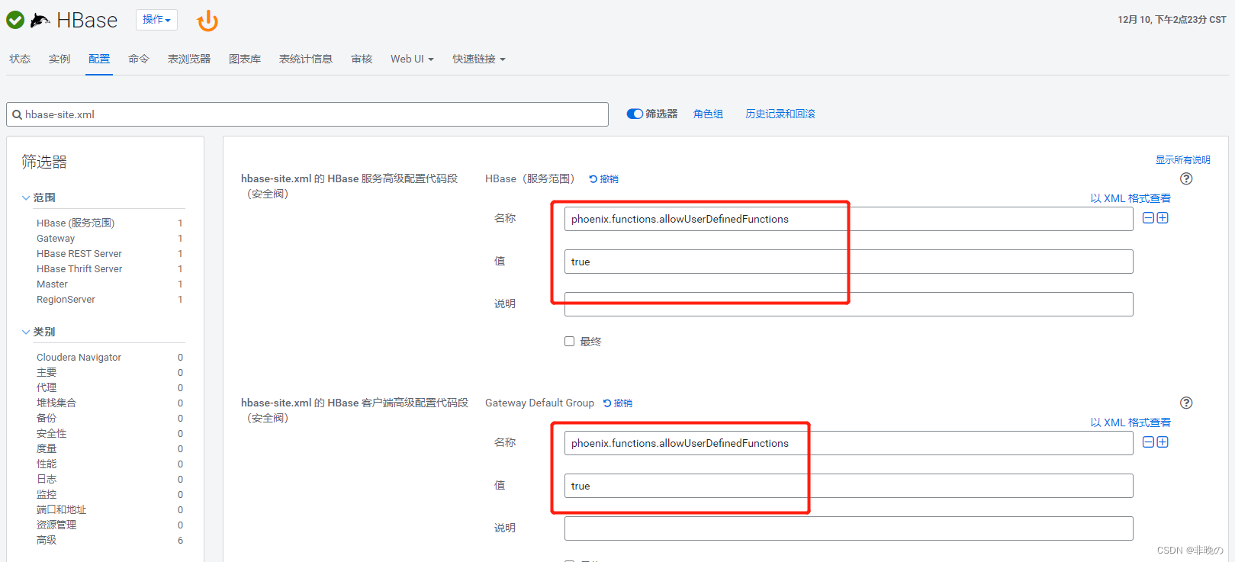Image resolution: width=1235 pixels, height=562 pixels.
Task: Click the 说明 field in Gateway client snippet
Action: pos(849,528)
